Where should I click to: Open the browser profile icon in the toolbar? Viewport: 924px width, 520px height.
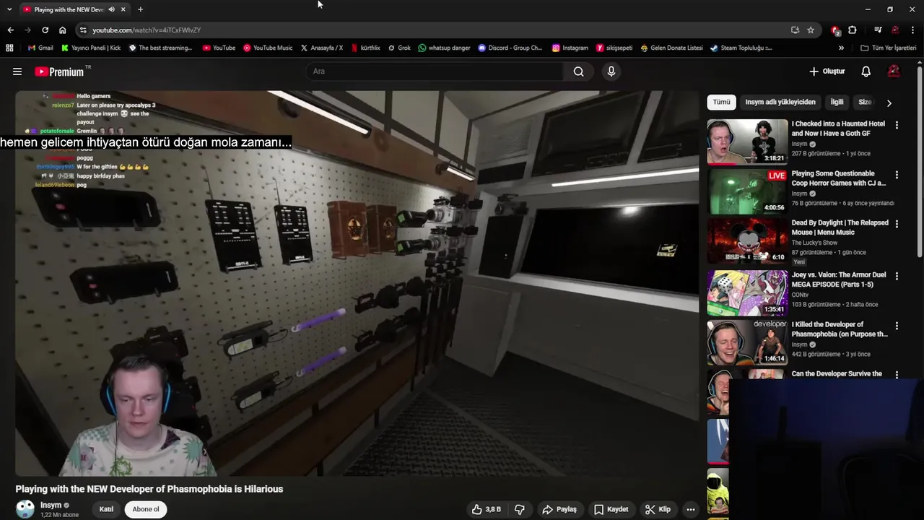tap(895, 30)
